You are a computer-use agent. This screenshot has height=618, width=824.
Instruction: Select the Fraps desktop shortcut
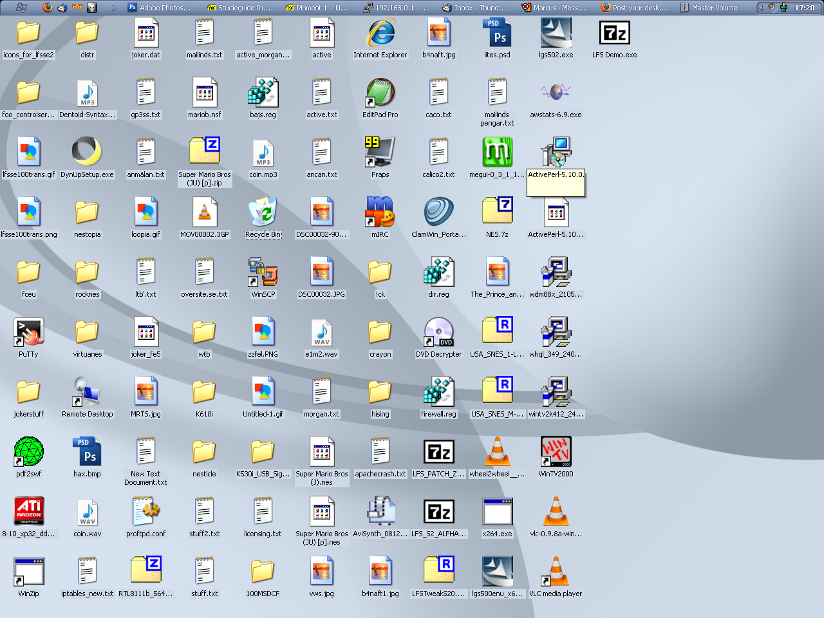[380, 153]
